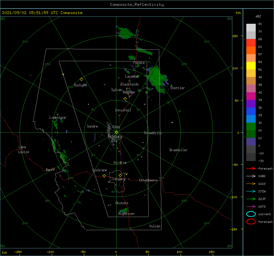Click the Limestone label
Image resolution: width=274 pixels, height=256 pixels.
pyautogui.click(x=58, y=117)
